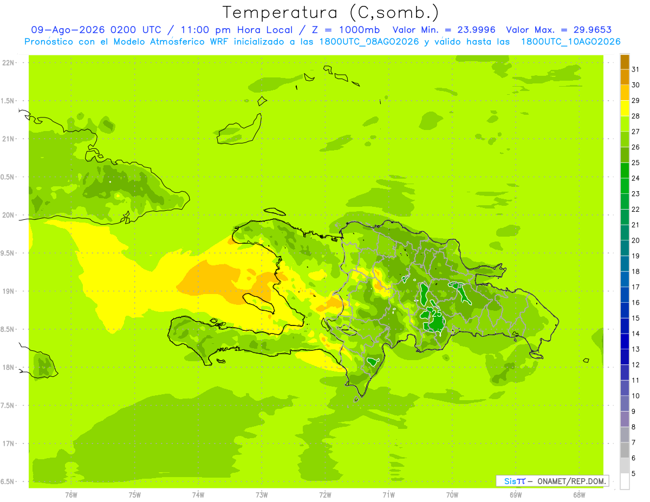Select the green legend band between 24 and 25
The image size is (650, 502).
tap(625, 170)
